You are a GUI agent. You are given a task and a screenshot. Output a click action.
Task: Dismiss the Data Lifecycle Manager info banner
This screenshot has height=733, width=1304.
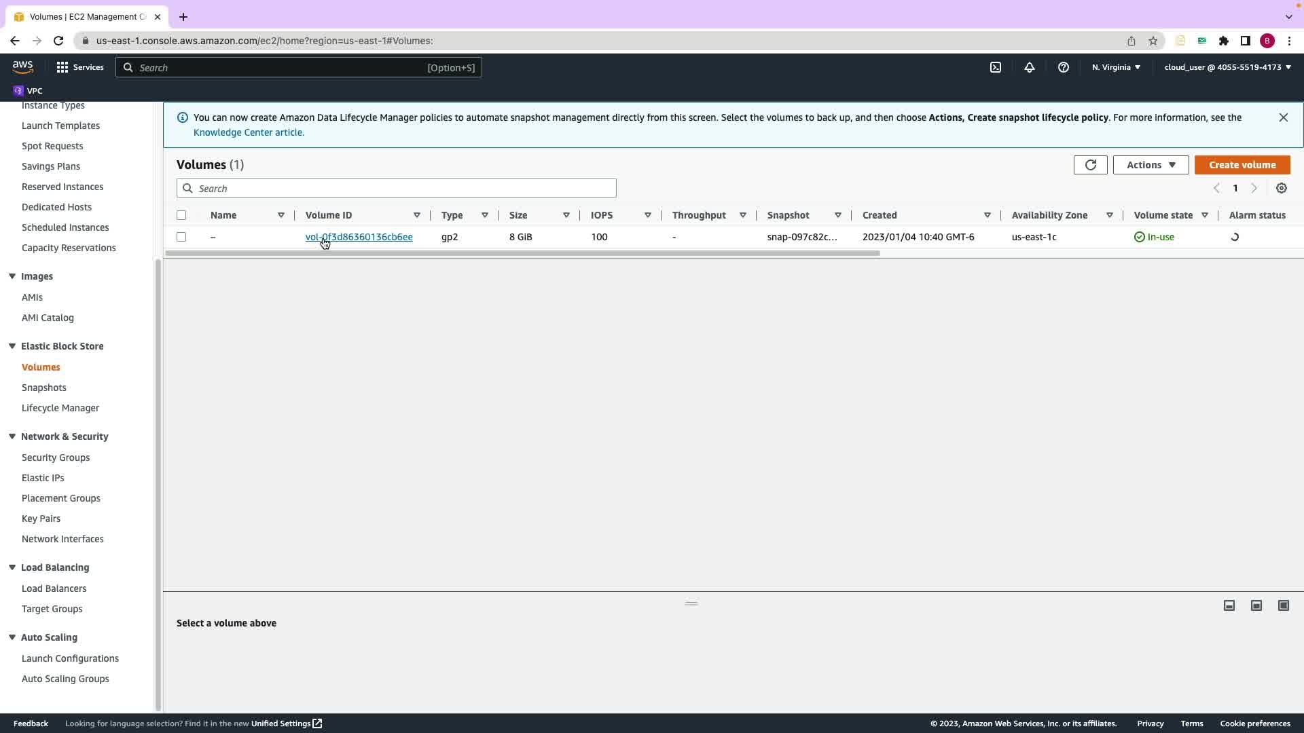coord(1283,117)
